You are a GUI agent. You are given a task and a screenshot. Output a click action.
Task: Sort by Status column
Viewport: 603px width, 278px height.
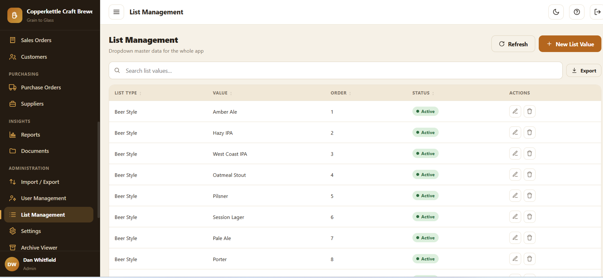[x=423, y=93]
